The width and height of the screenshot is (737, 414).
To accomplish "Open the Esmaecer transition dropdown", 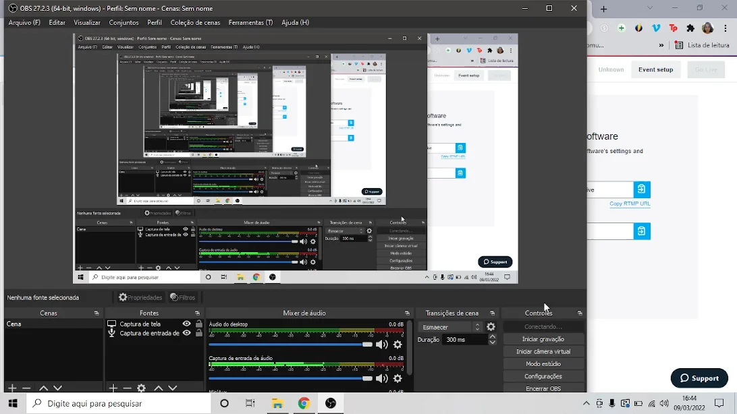I will [450, 327].
